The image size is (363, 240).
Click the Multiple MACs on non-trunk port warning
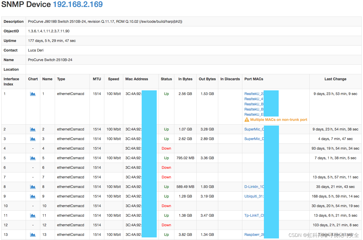(x=279, y=120)
